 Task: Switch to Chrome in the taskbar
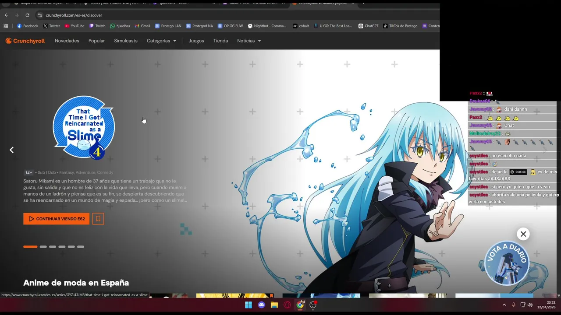pyautogui.click(x=300, y=305)
